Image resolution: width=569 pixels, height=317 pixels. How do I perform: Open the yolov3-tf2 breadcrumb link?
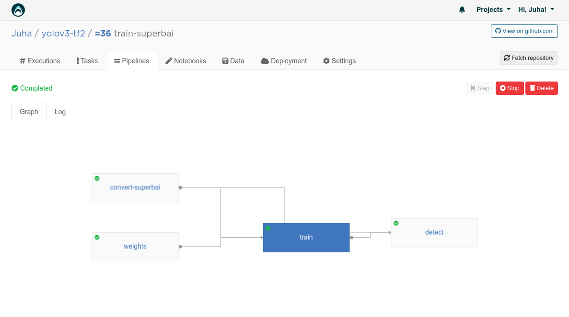click(63, 34)
